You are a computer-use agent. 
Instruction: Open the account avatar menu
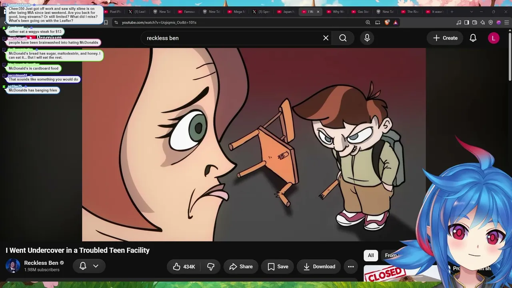[494, 38]
